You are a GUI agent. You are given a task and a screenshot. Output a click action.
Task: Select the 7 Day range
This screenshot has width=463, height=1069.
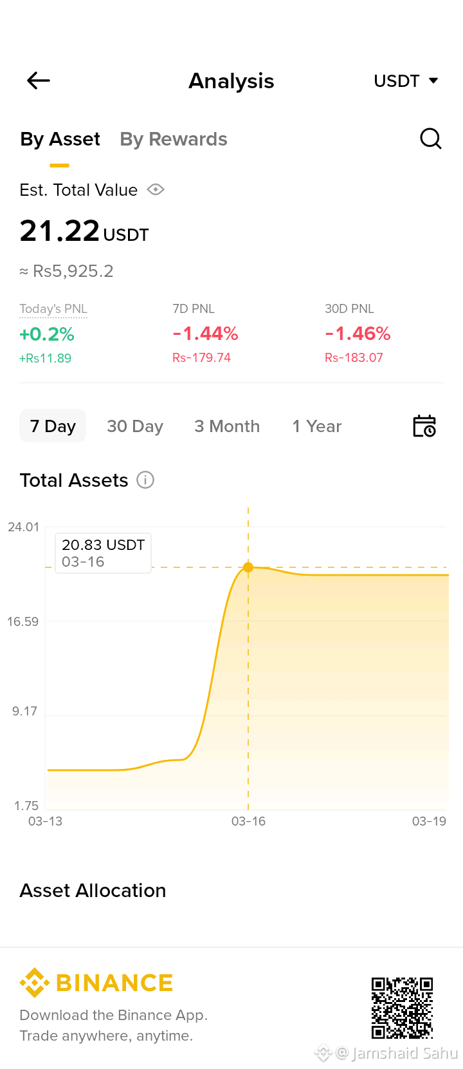tap(53, 426)
